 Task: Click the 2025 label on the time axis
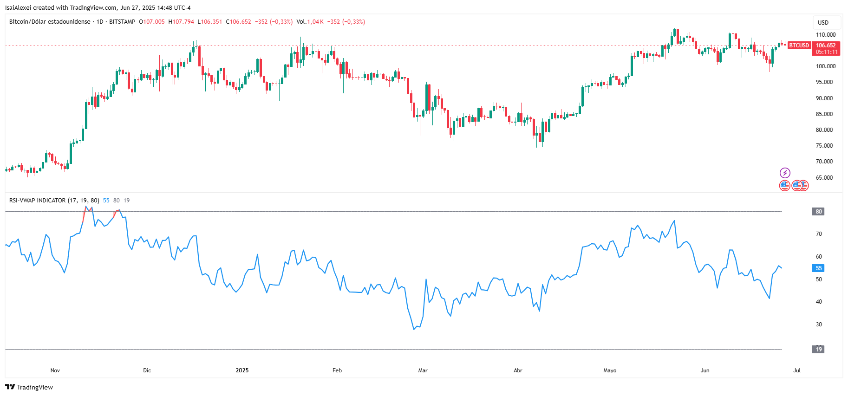[x=242, y=370]
